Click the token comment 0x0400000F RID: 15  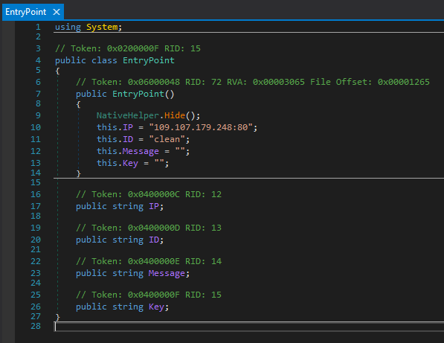tap(149, 295)
